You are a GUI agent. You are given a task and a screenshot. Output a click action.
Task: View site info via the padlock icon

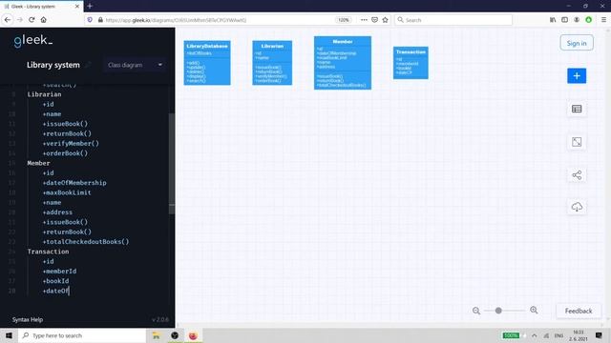click(100, 20)
